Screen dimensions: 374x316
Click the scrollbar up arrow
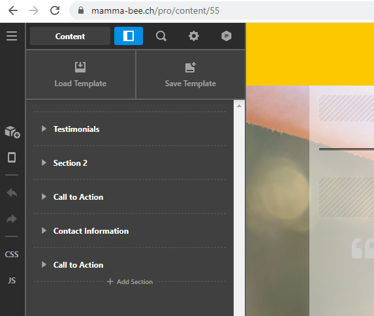[x=239, y=106]
